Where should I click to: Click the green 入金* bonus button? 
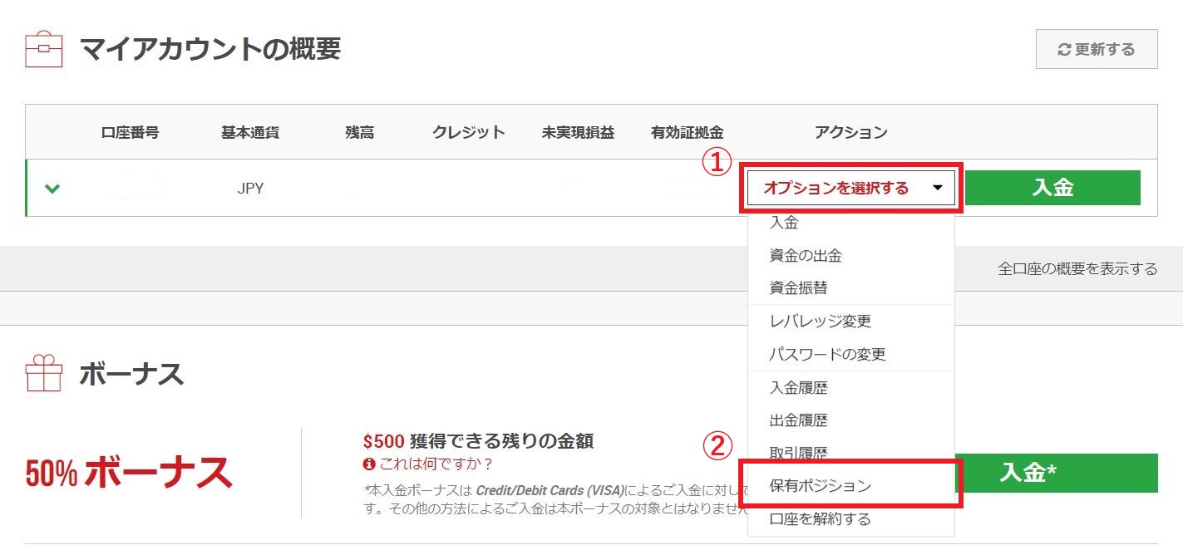click(x=1056, y=473)
